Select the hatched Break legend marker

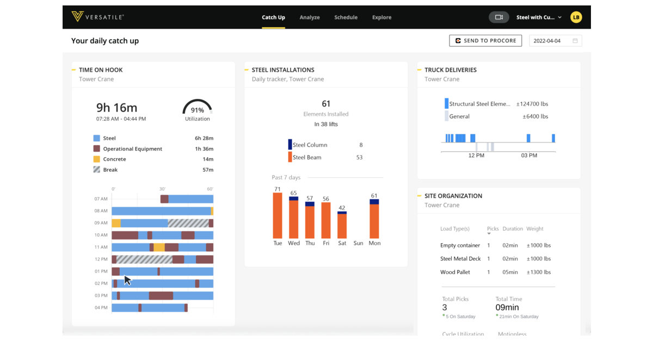coord(97,169)
